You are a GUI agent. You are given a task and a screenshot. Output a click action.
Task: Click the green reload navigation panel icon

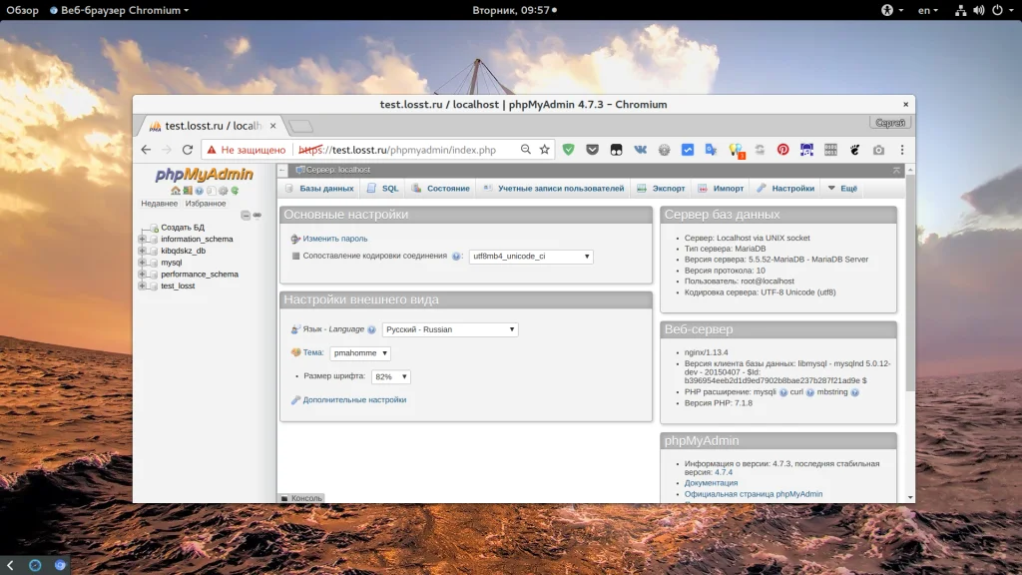(235, 191)
